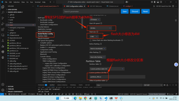Open the Explorer view in activity bar

pyautogui.click(x=3, y=7)
